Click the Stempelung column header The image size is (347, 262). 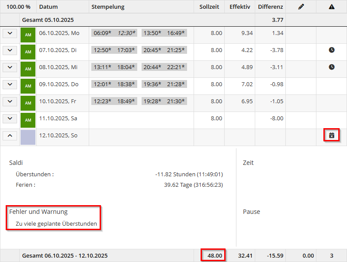pos(108,7)
